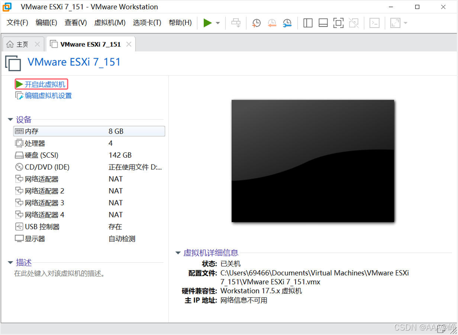The width and height of the screenshot is (458, 335).
Task: Select the 硬盘 (SCSI) device row
Action: 89,155
